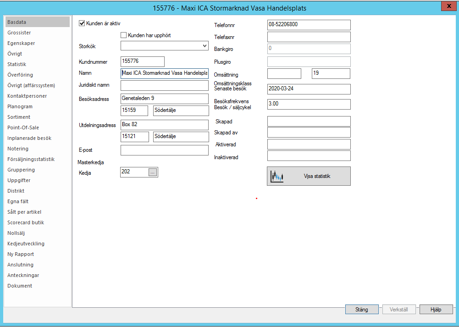Click the Verkställ button
This screenshot has width=459, height=327.
398,310
